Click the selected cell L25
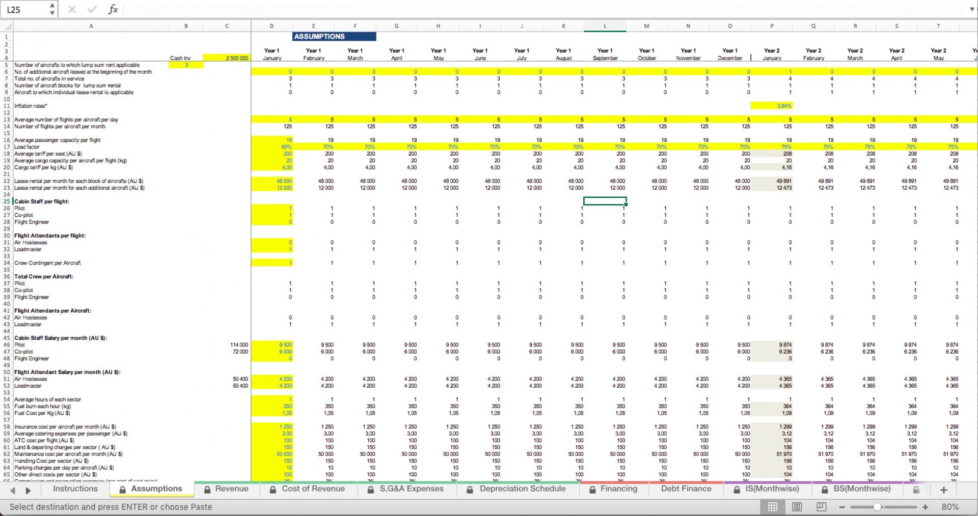This screenshot has width=978, height=516. tap(605, 202)
